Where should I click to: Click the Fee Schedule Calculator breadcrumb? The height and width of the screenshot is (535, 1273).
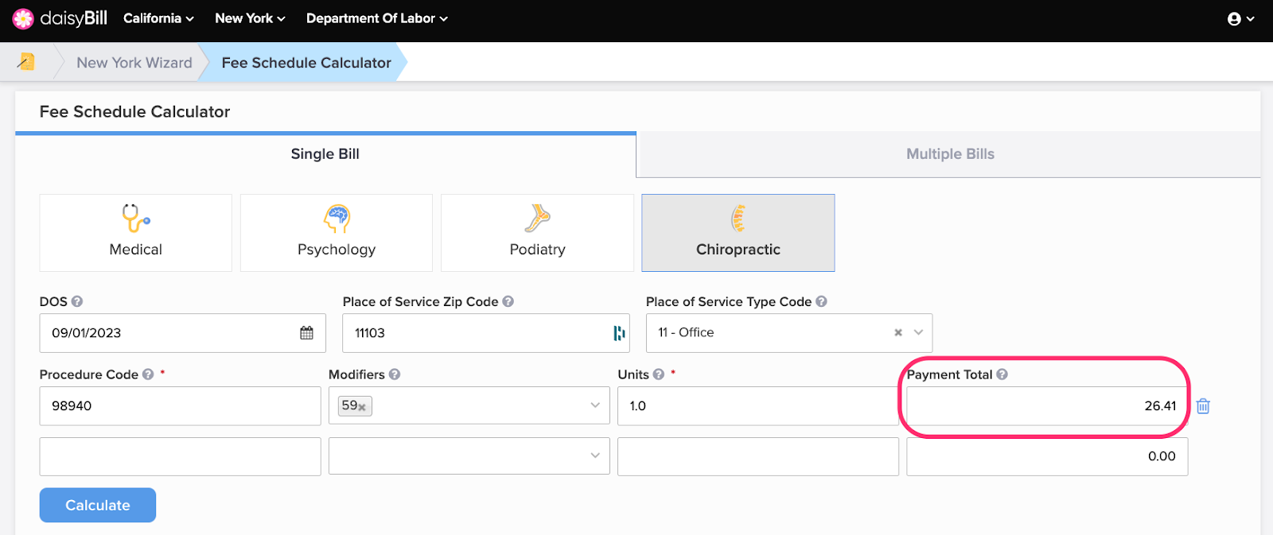[306, 63]
